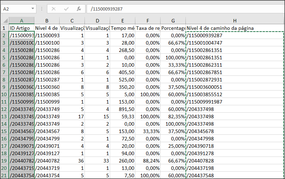Image resolution: width=285 pixels, height=179 pixels.
Task: Click cell H10 with /115003855512
Action: pyautogui.click(x=235, y=94)
